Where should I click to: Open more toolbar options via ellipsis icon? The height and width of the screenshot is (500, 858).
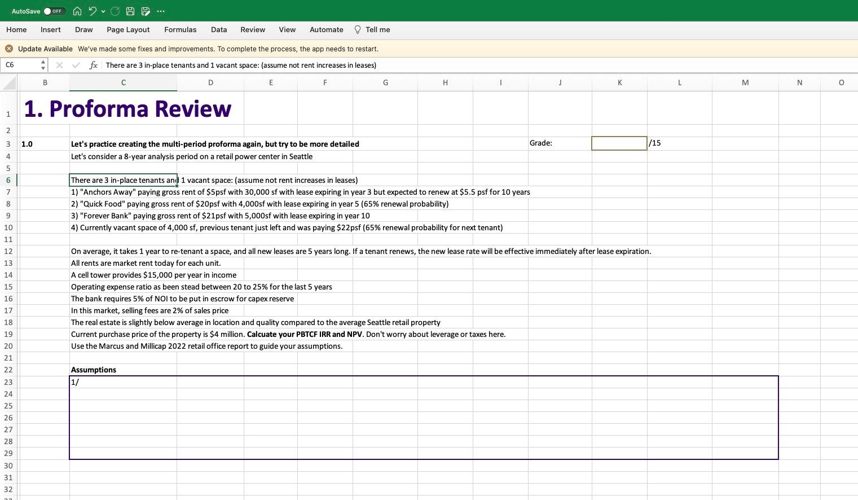161,11
